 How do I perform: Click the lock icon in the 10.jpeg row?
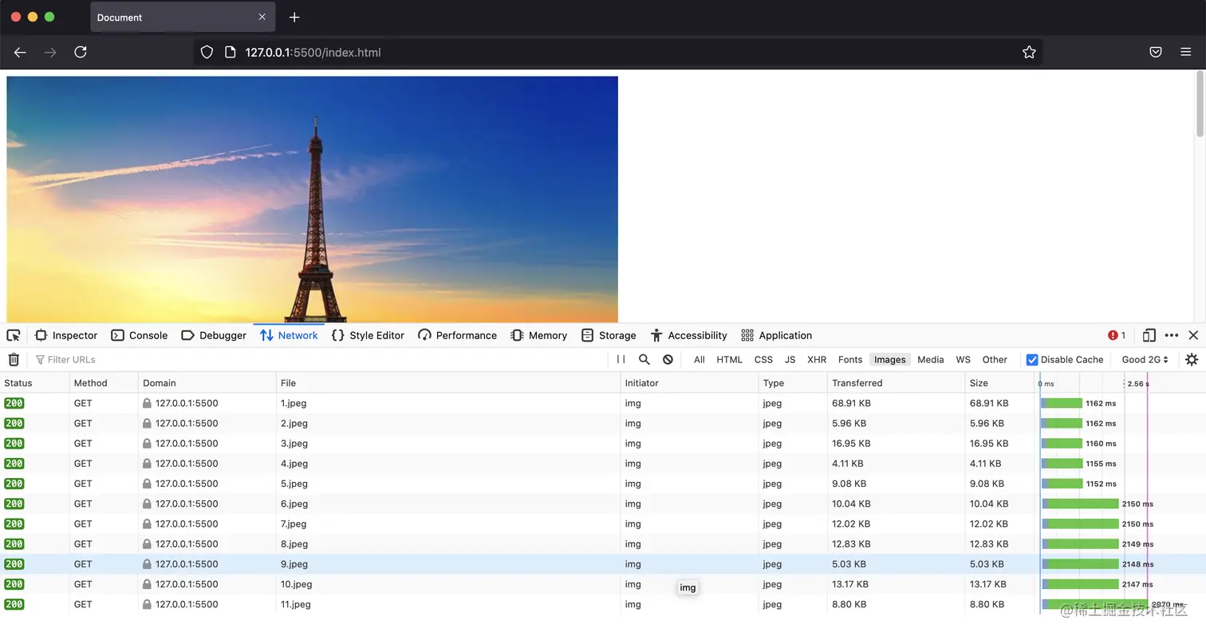pyautogui.click(x=147, y=584)
